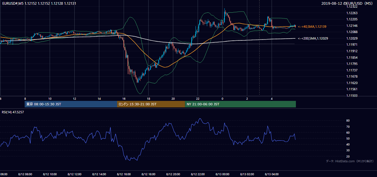Click the 8/12 14:00 time axis label
This screenshot has height=177, width=377.
tap(99, 174)
